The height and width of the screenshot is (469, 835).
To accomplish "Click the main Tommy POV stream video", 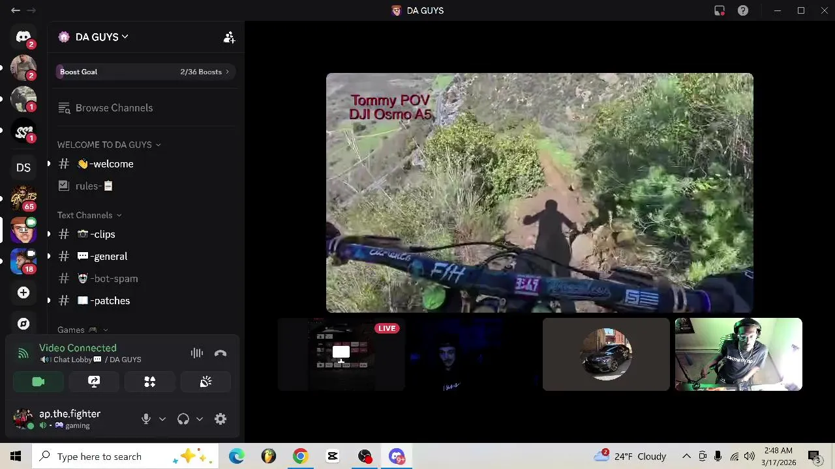I will (x=539, y=193).
